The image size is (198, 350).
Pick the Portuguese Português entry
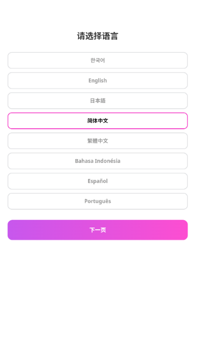coord(97,201)
